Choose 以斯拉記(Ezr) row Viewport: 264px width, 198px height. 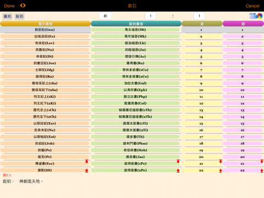(x=45, y=123)
